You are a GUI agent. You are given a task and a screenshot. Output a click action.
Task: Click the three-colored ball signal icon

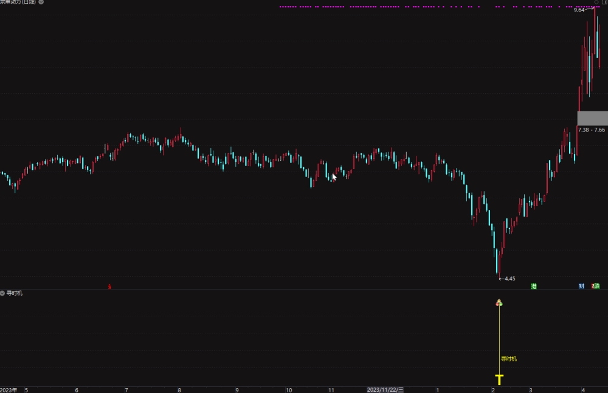coord(499,302)
